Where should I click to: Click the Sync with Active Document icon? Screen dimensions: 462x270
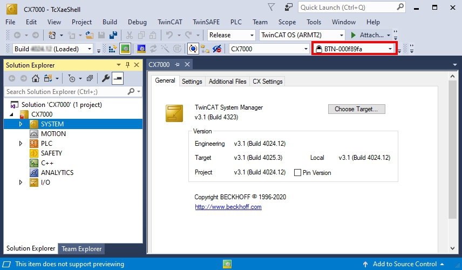point(48,78)
